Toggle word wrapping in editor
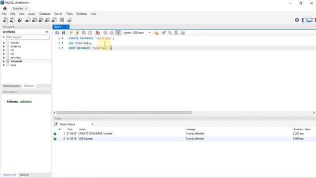 click(182, 33)
